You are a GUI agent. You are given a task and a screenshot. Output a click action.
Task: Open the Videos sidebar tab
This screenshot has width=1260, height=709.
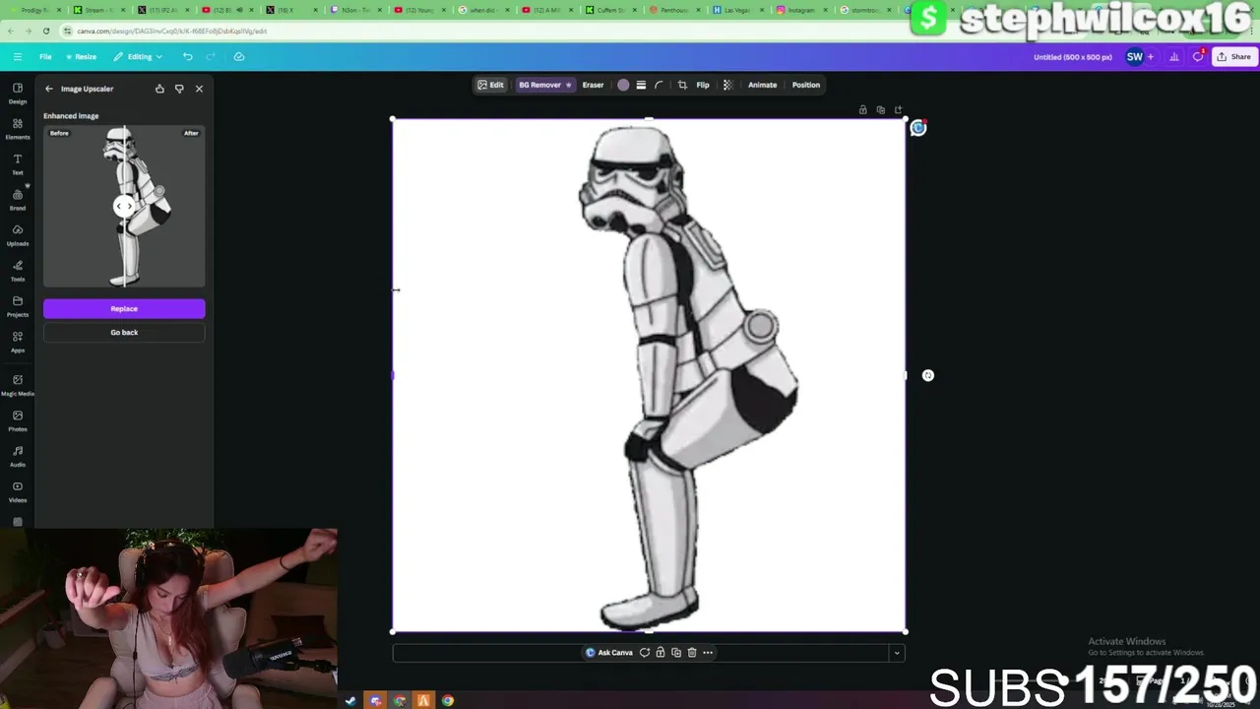click(x=18, y=491)
